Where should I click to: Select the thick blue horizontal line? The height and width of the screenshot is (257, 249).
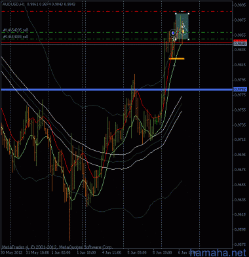pyautogui.click(x=117, y=89)
